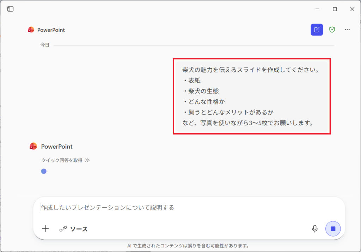Viewport: 361px width, 252px height.
Task: Close the chat window
Action: [x=352, y=9]
